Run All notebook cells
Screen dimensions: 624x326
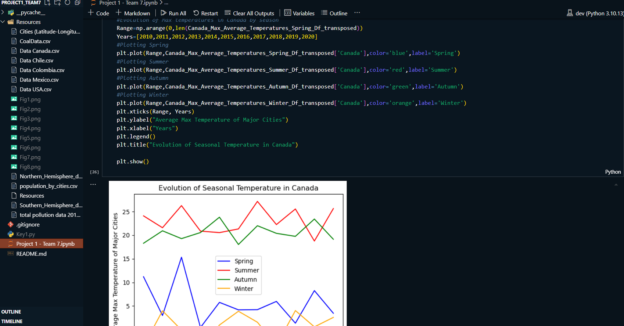click(x=173, y=13)
